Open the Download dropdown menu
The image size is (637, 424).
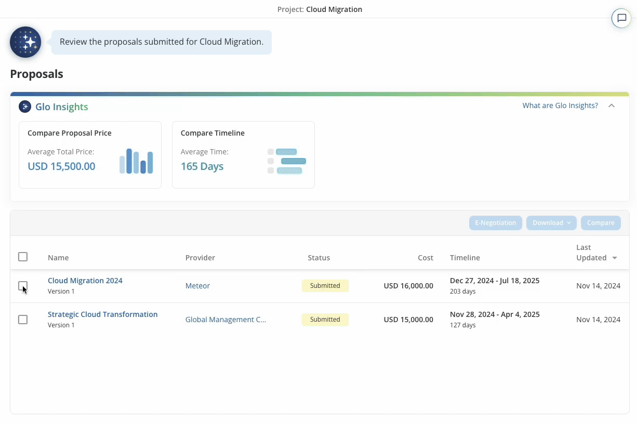(551, 222)
